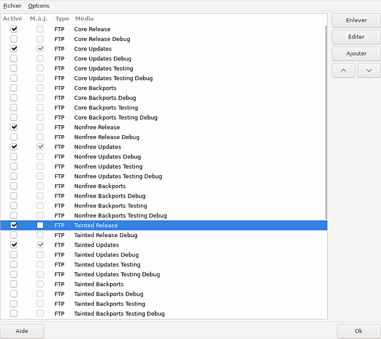Select the Tainted Updates Testing Debug row
The width and height of the screenshot is (381, 339).
coord(117,274)
